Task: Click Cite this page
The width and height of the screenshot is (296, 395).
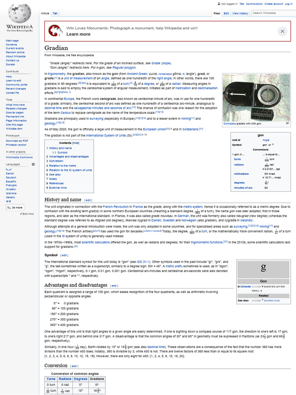Action: [14, 125]
